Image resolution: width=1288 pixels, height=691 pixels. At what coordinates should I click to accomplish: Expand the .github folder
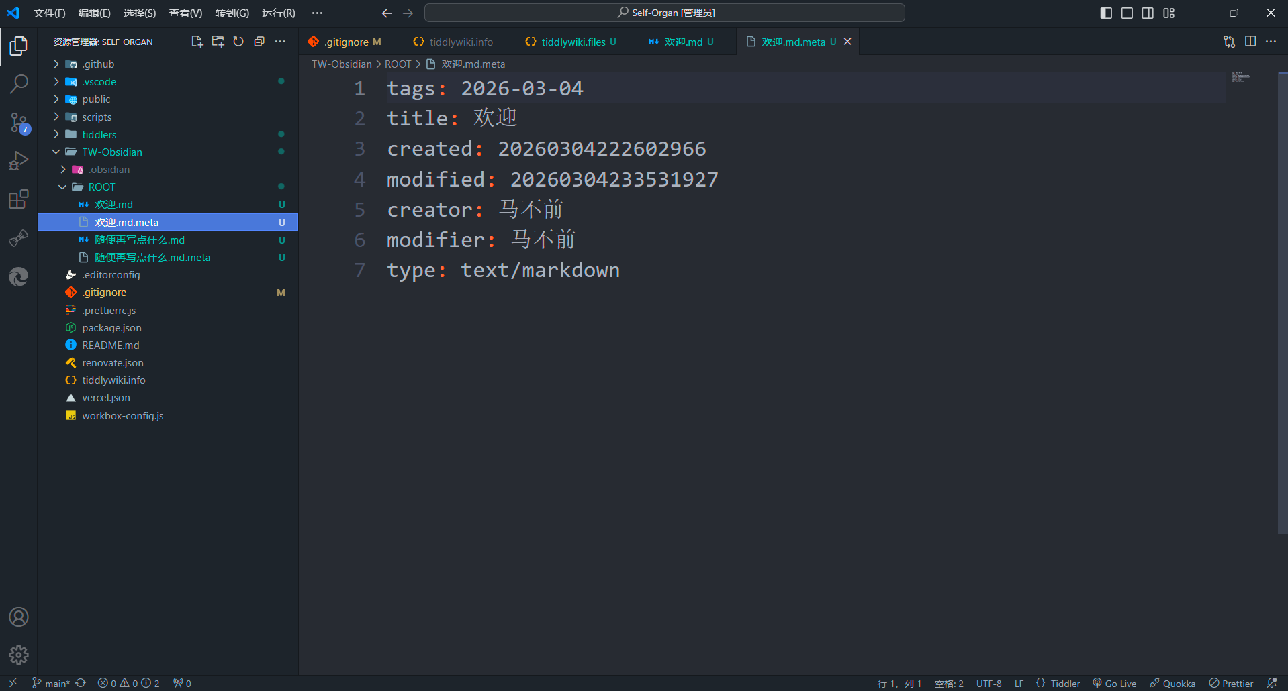coord(98,64)
